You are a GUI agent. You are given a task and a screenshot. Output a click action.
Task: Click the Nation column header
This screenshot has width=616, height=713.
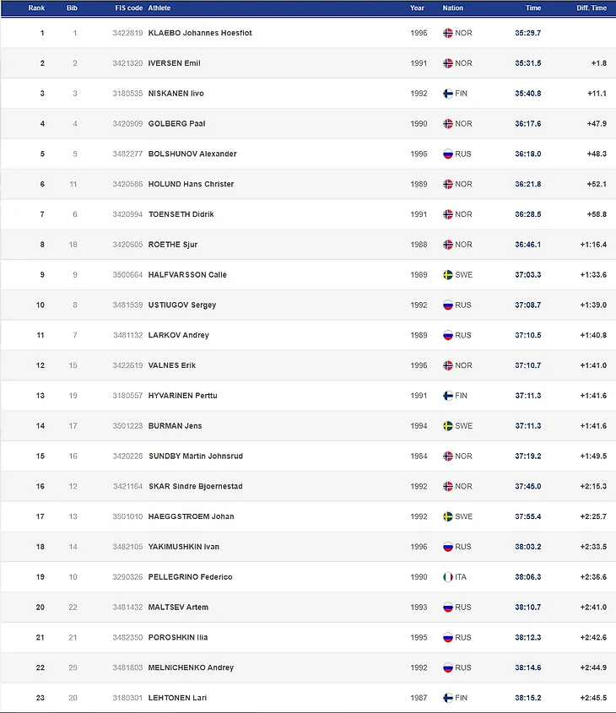click(453, 8)
